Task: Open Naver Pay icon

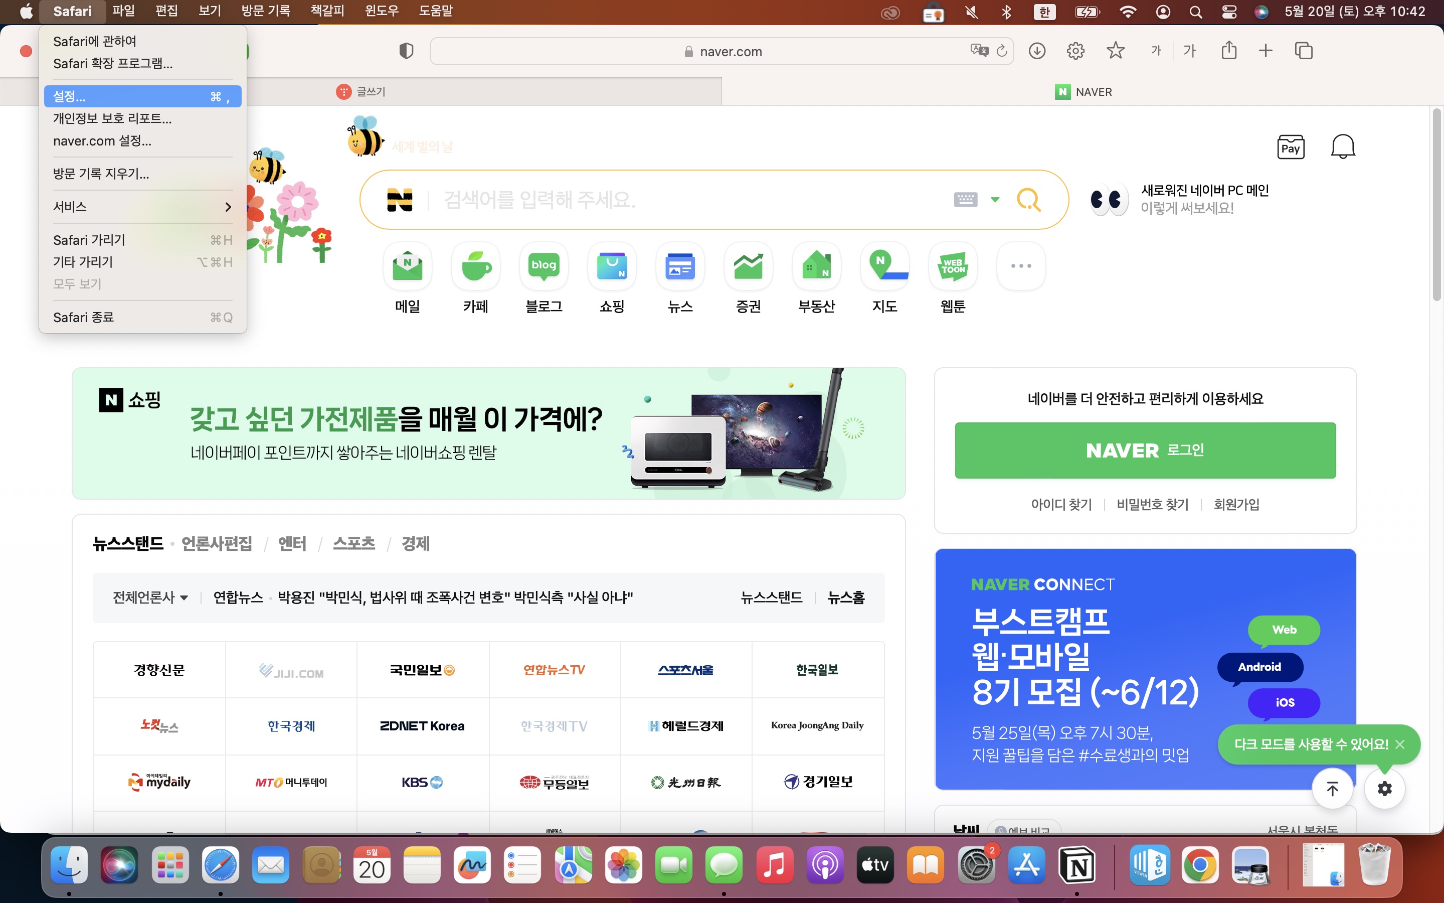Action: click(1290, 147)
